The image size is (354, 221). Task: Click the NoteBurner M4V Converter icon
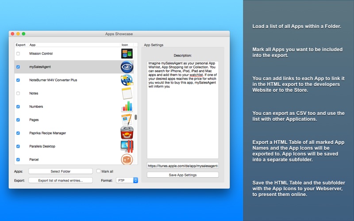[127, 80]
